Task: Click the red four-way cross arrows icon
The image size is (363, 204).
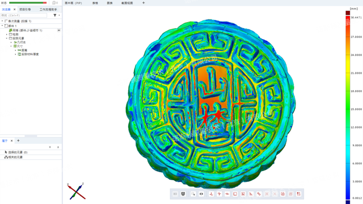Action: pos(220,194)
